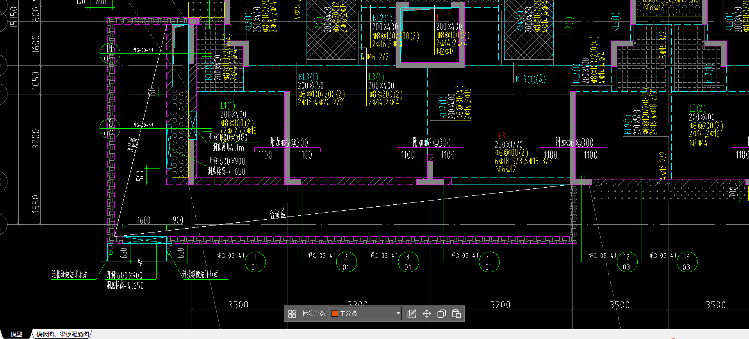The height and width of the screenshot is (339, 749).
Task: Click the 标注分类 label
Action: point(314,313)
